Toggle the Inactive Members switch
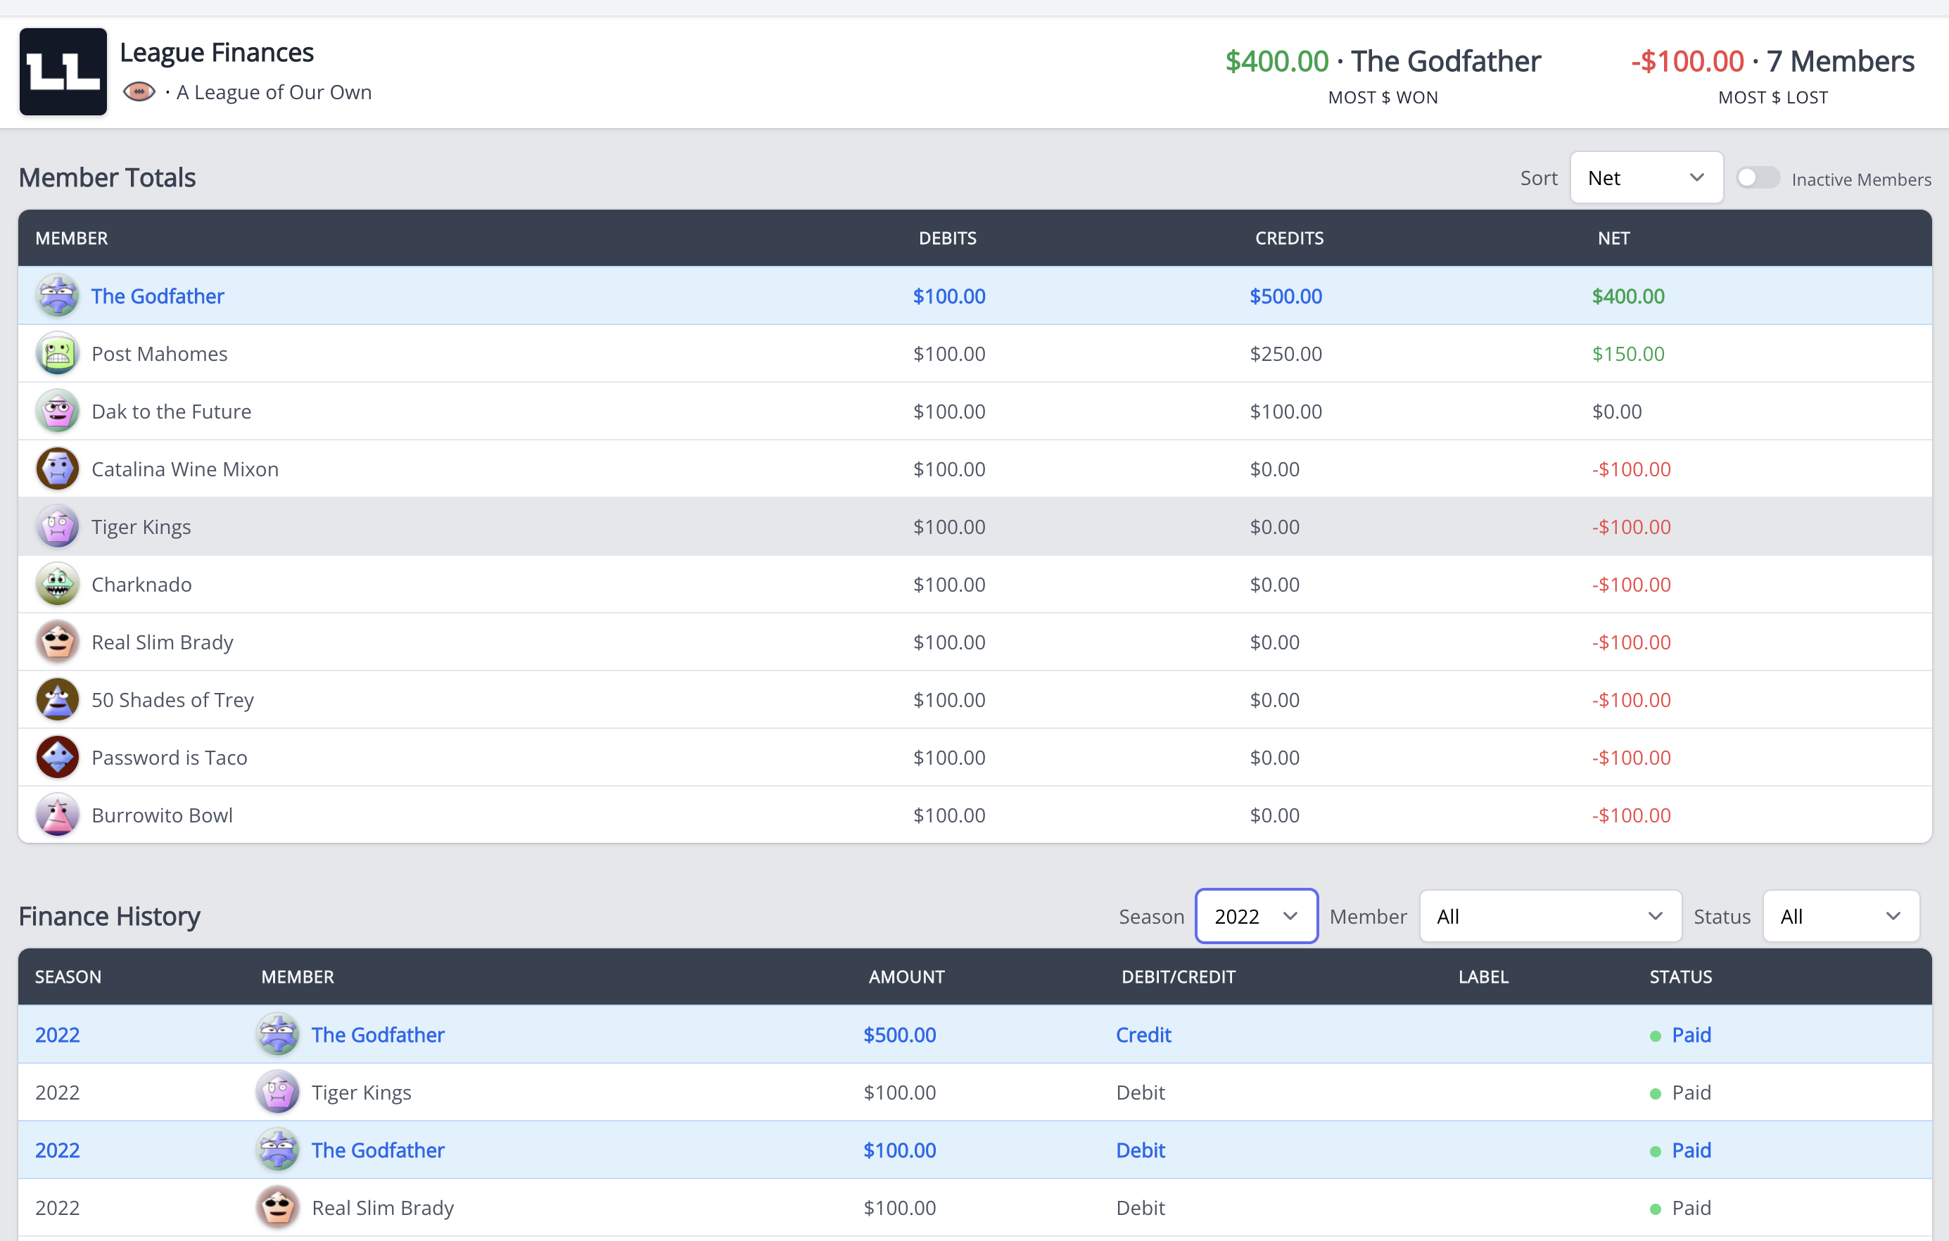 tap(1757, 178)
